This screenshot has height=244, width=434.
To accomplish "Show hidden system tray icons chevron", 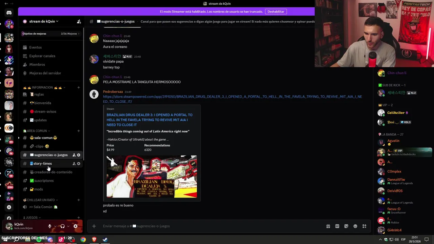I will (x=381, y=240).
